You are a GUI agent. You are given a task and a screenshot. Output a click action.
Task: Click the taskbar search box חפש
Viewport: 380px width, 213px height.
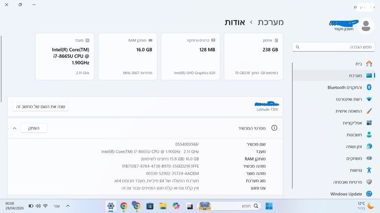pos(229,206)
